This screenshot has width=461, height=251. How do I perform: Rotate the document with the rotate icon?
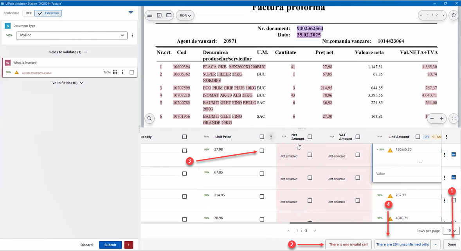pos(454,15)
